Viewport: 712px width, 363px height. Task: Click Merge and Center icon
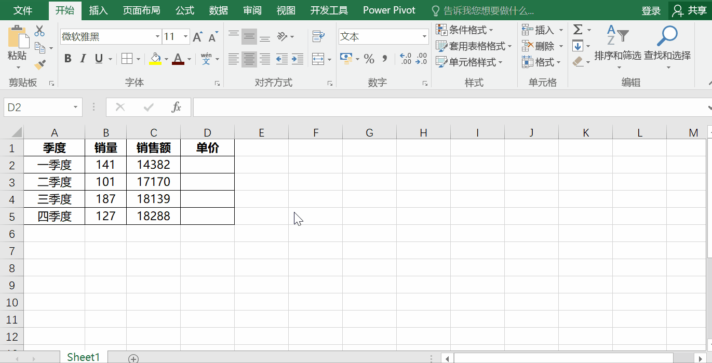click(x=318, y=59)
